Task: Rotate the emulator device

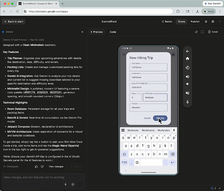Action: point(188,67)
